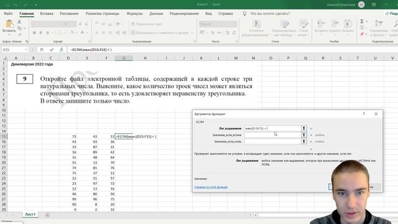Click the increase font size icon
The height and width of the screenshot is (224, 398).
[80, 24]
